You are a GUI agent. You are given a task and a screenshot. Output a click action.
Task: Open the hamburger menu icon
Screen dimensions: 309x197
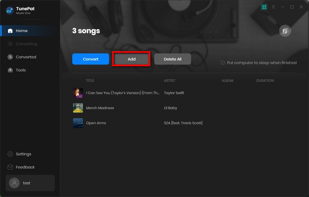coord(273,7)
